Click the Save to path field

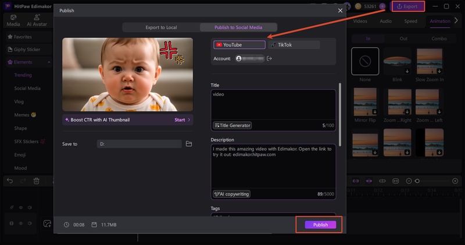tap(139, 144)
